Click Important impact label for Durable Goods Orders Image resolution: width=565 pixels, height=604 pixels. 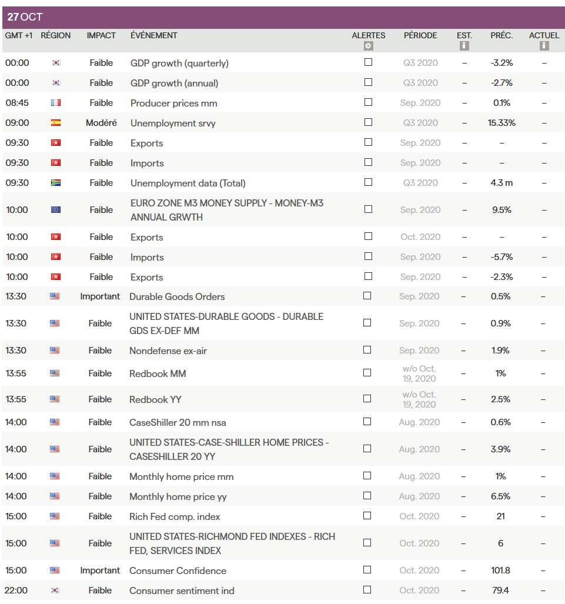pos(100,296)
